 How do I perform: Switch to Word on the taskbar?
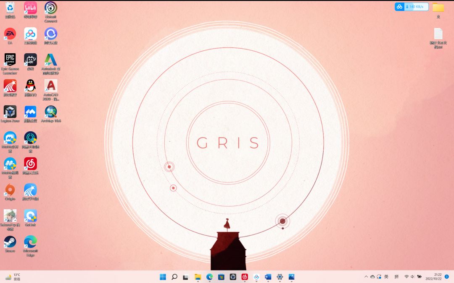268,277
